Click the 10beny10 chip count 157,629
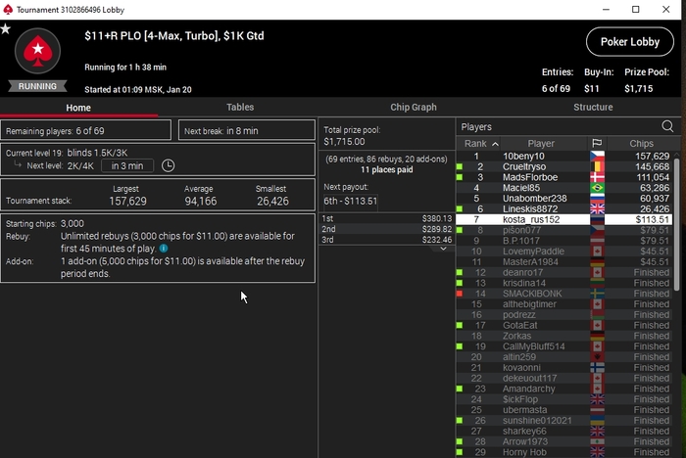This screenshot has height=458, width=686. [x=652, y=156]
